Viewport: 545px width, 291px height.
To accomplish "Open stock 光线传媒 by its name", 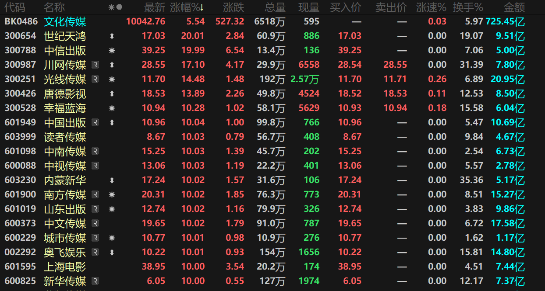I will [65, 80].
